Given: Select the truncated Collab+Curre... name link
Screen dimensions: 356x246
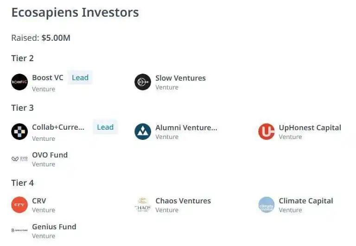Looking at the screenshot, I should [x=58, y=127].
